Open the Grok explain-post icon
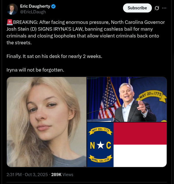Screen dimensions: 174x184 click(x=157, y=8)
